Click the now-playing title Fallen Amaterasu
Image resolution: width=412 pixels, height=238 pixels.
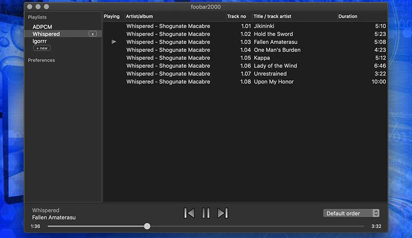[54, 217]
